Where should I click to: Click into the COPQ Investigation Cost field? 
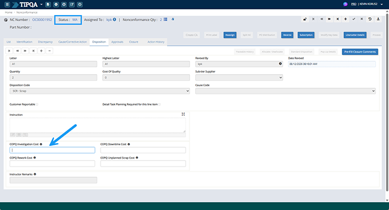52,150
